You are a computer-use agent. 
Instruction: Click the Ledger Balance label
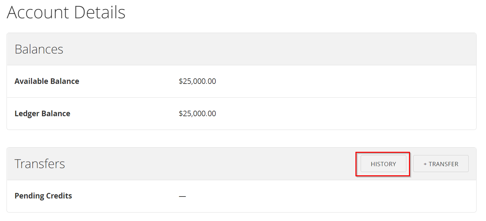point(42,113)
